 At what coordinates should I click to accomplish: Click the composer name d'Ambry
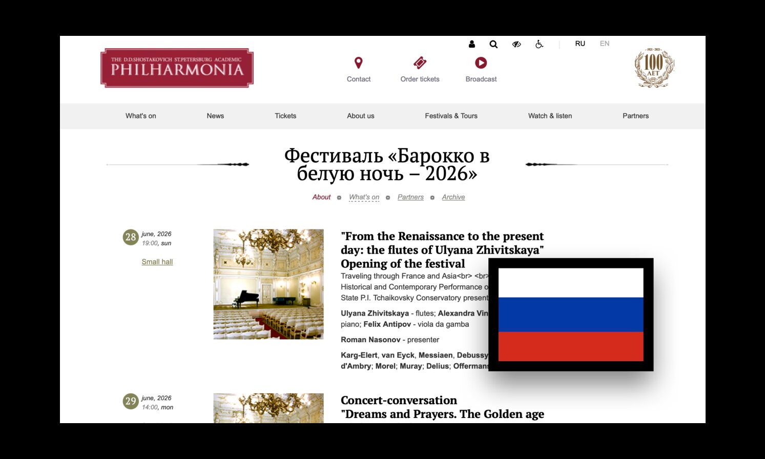point(356,366)
